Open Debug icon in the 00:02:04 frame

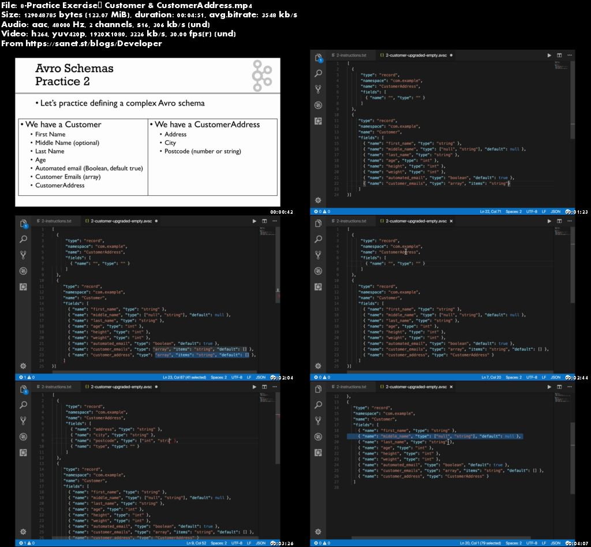click(23, 271)
